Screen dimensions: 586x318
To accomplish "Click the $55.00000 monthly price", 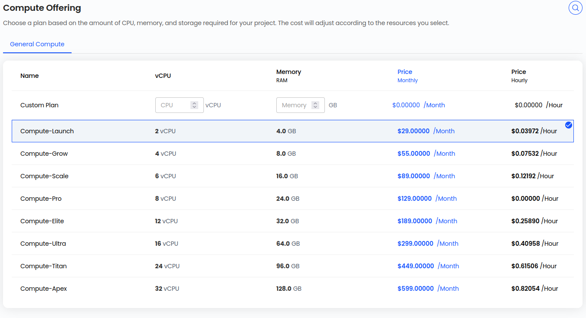I will 414,154.
